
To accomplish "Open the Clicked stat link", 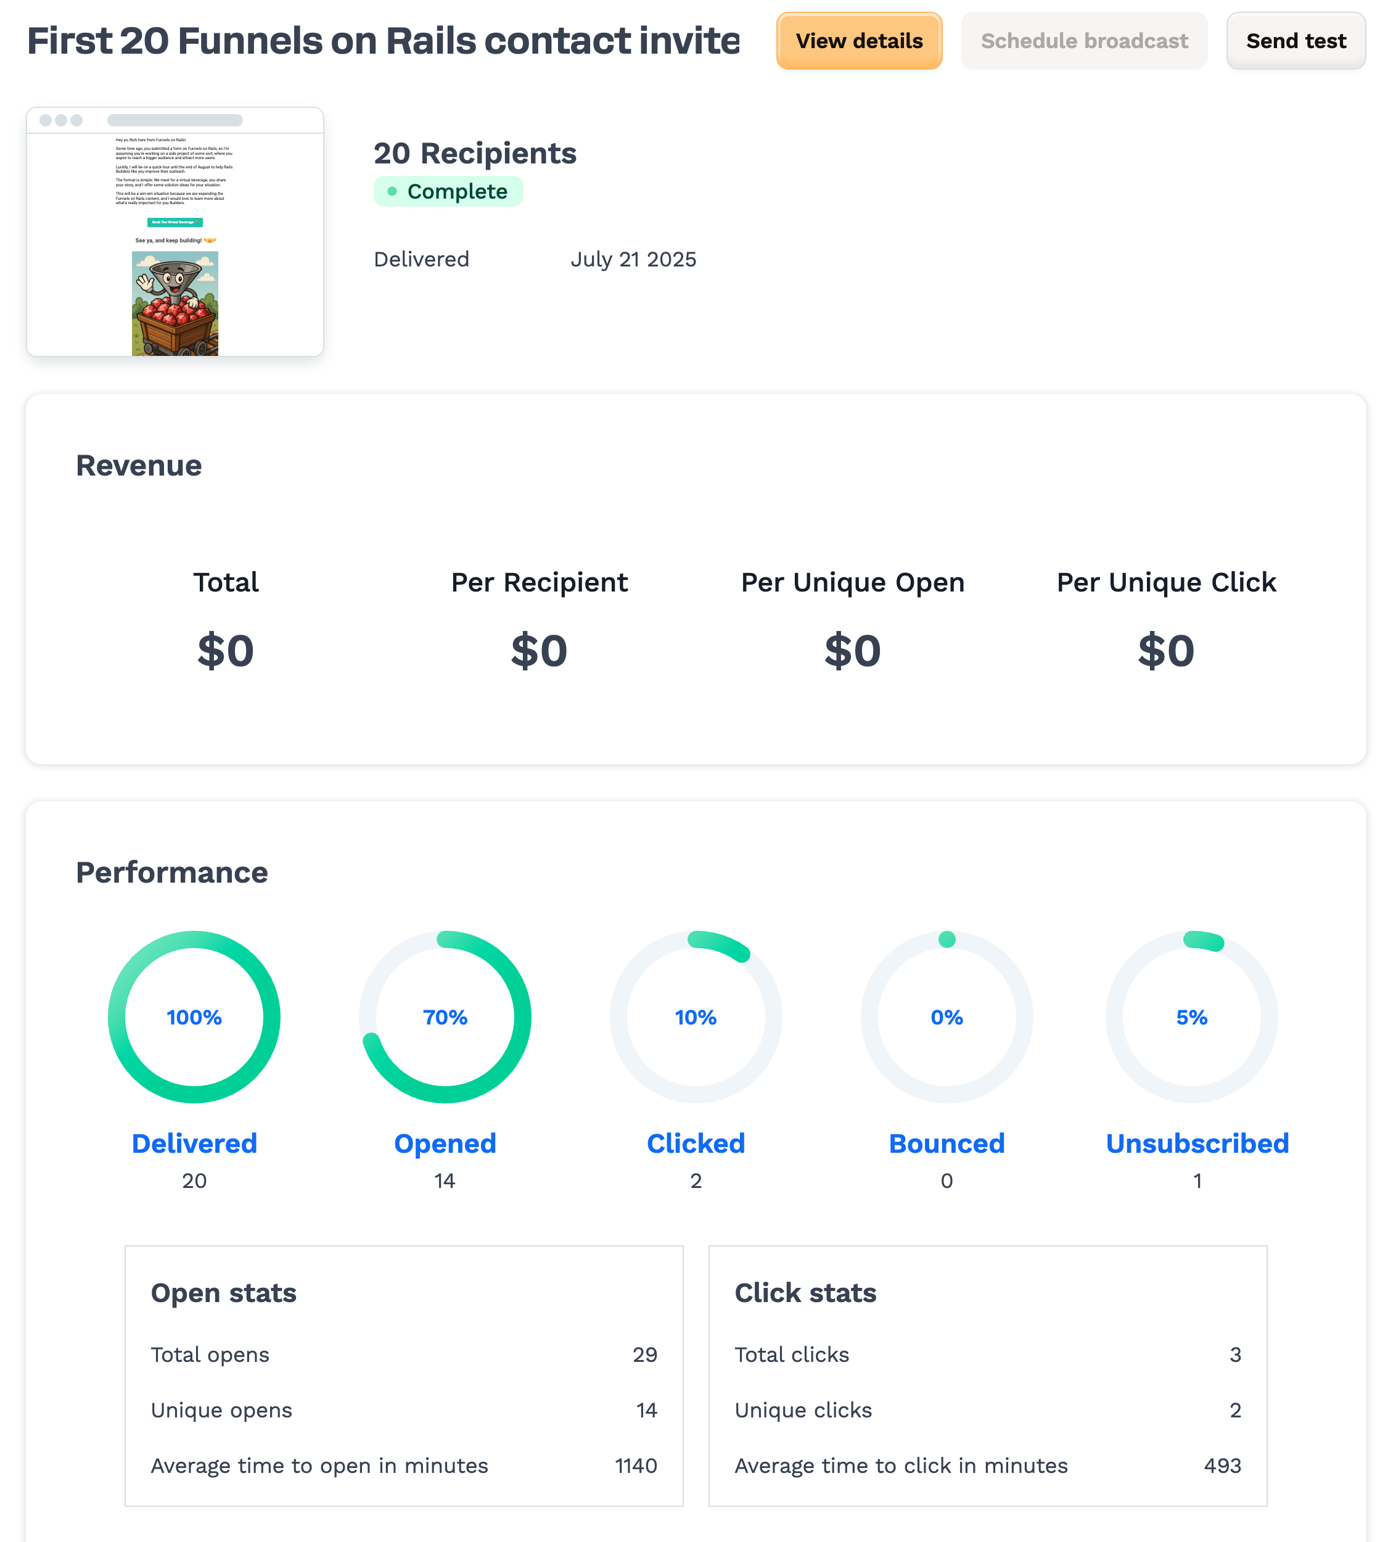I will click(696, 1143).
